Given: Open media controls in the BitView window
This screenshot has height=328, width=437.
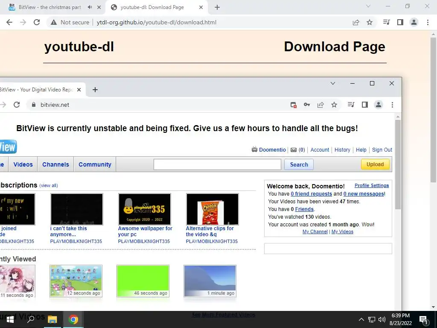Looking at the screenshot, I should (x=351, y=105).
